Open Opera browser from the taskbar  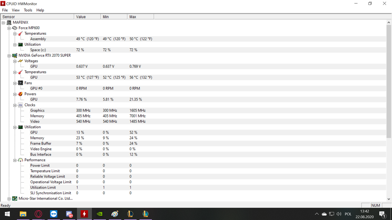point(38,214)
